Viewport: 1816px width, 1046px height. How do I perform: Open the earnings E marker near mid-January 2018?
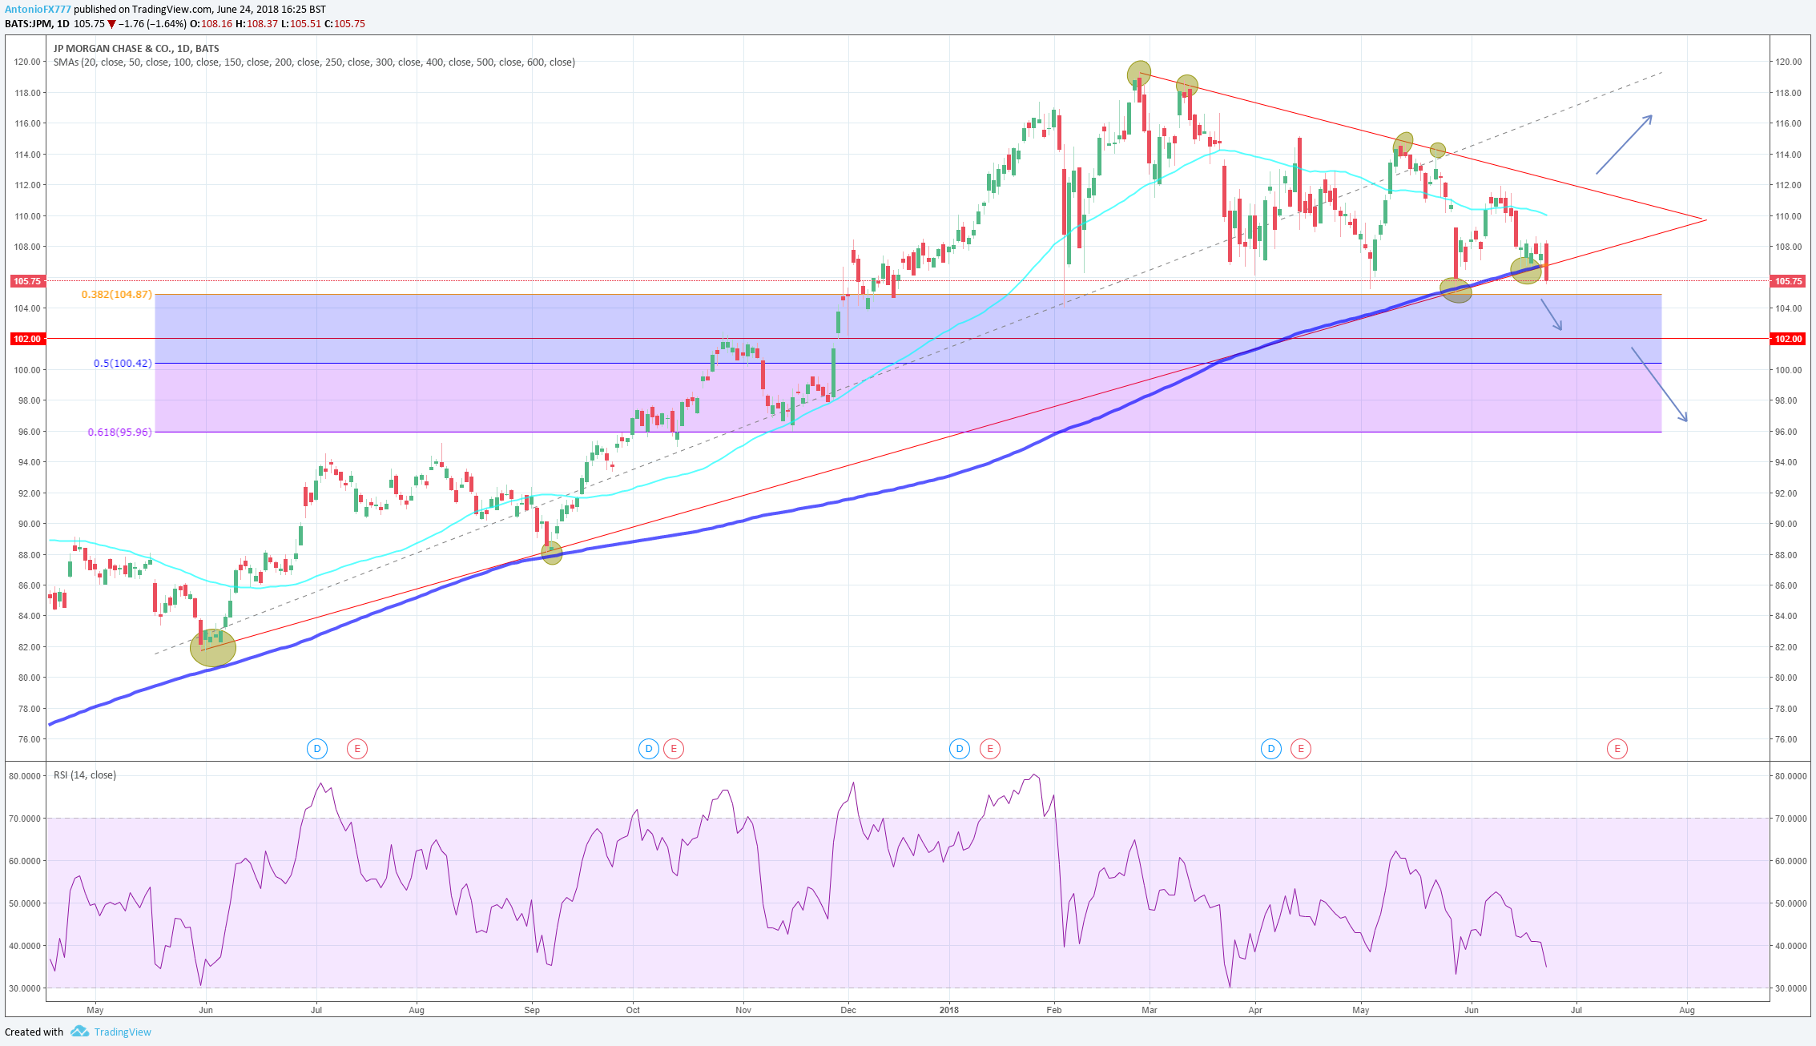coord(990,749)
